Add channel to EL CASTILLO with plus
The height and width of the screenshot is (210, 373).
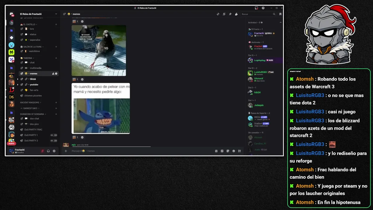tap(56, 24)
